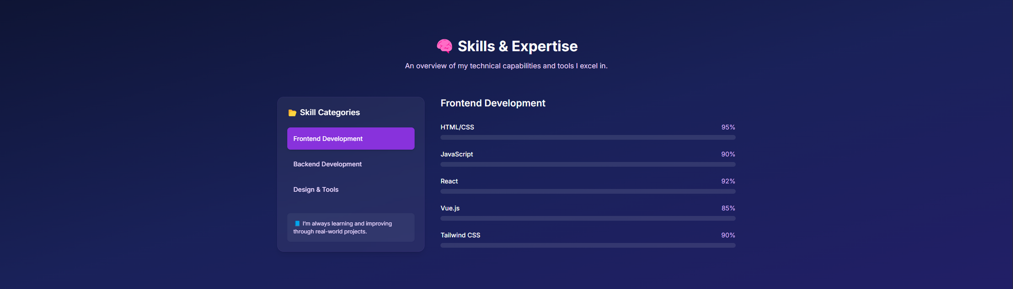This screenshot has width=1013, height=289.
Task: Click the Frontend Development section heading
Action: (492, 103)
